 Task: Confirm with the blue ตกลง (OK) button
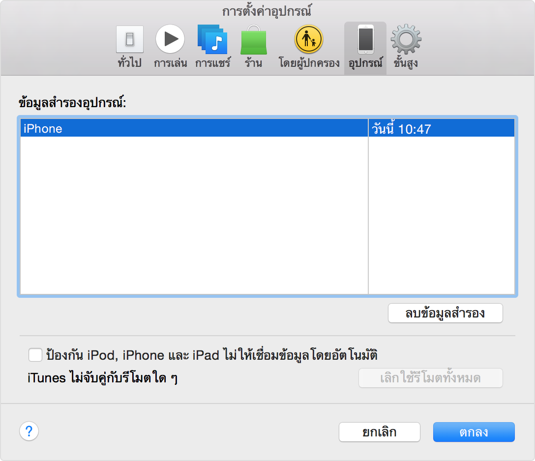pos(474,432)
